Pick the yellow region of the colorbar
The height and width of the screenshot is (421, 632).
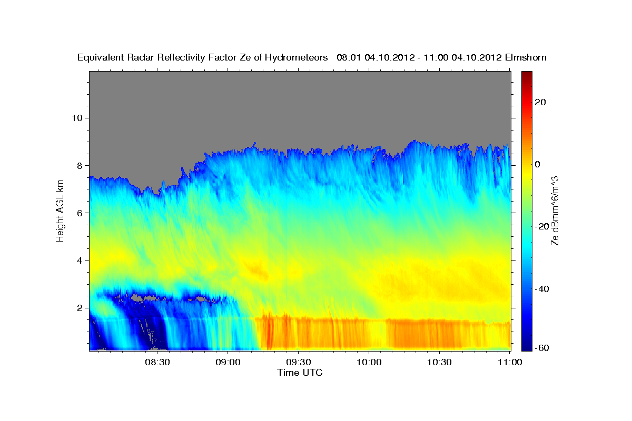(x=526, y=174)
